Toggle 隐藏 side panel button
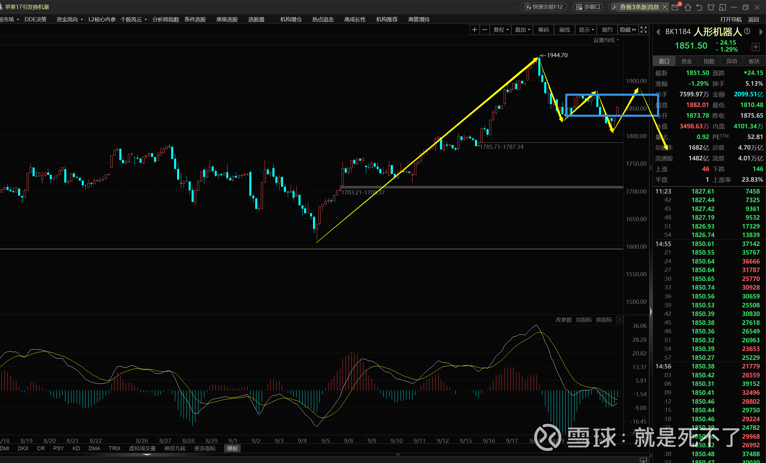 tap(628, 30)
